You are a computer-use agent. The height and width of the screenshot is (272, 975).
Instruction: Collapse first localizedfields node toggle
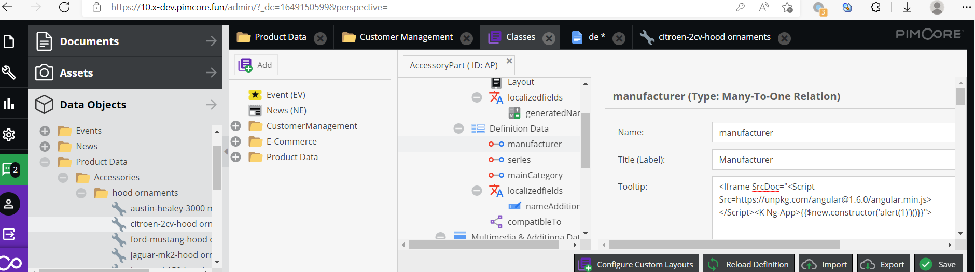477,97
